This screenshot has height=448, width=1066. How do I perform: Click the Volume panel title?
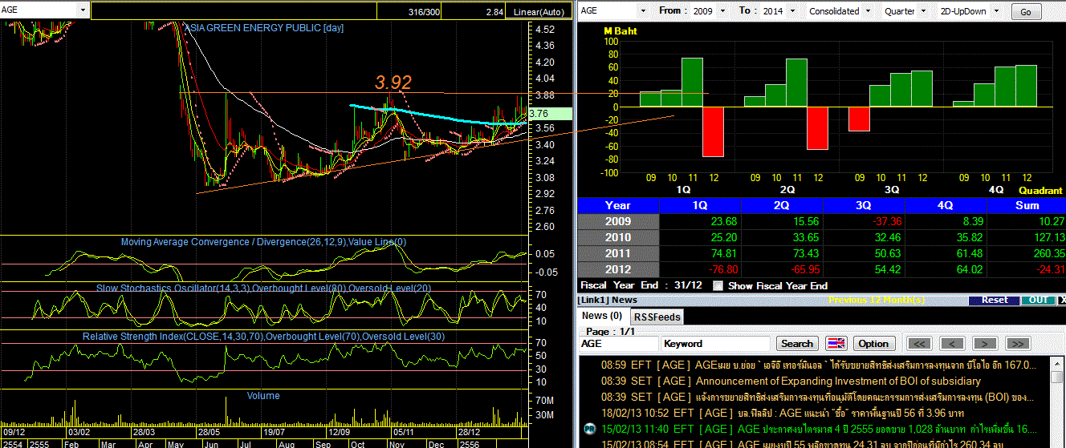[x=263, y=396]
